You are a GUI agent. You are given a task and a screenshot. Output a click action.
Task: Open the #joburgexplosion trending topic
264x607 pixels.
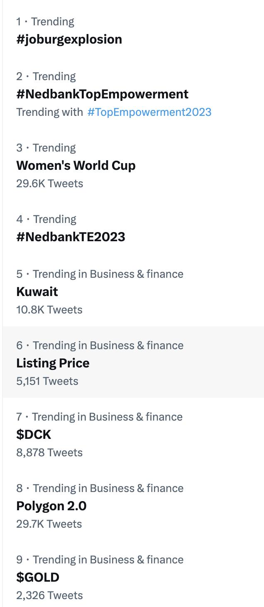pos(69,39)
